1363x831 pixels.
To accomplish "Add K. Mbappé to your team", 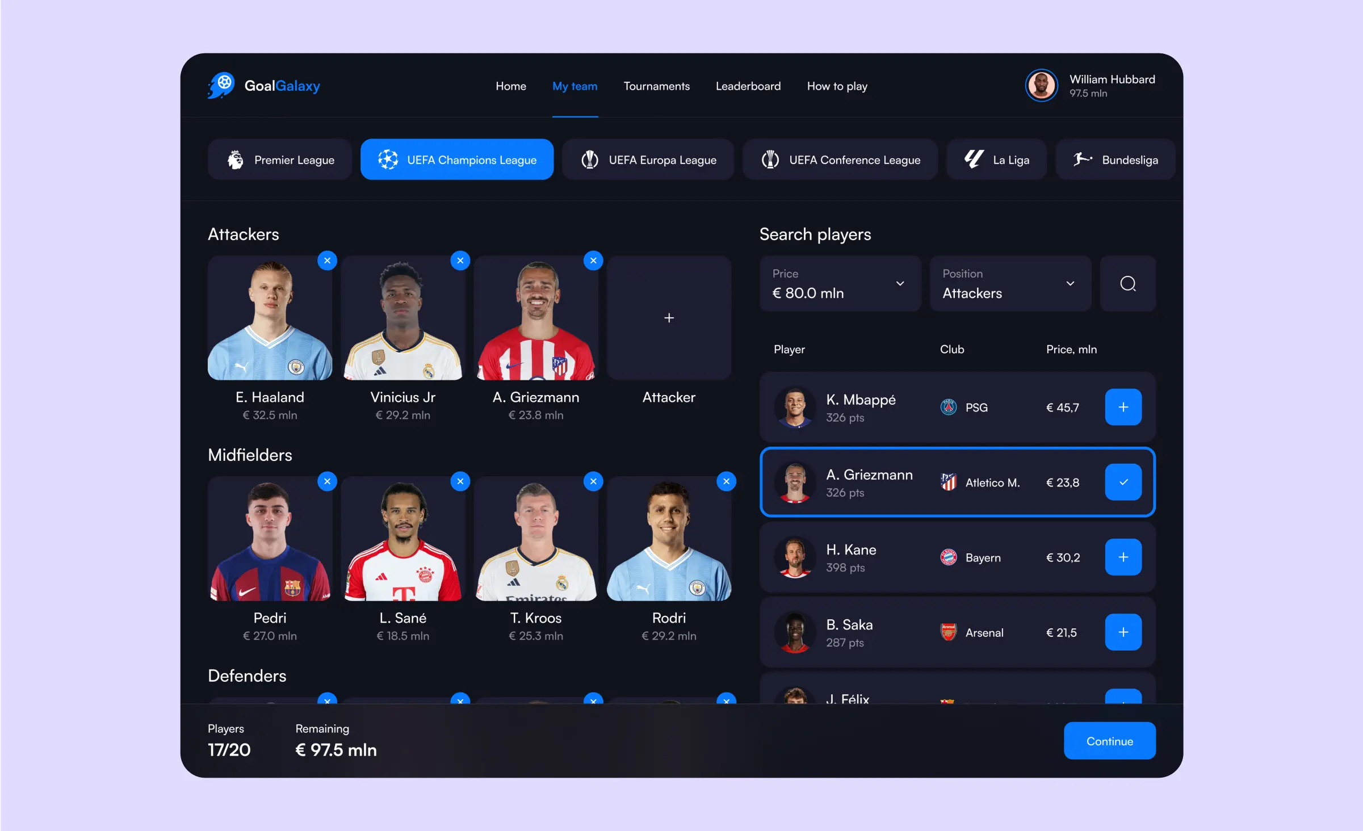I will point(1122,407).
